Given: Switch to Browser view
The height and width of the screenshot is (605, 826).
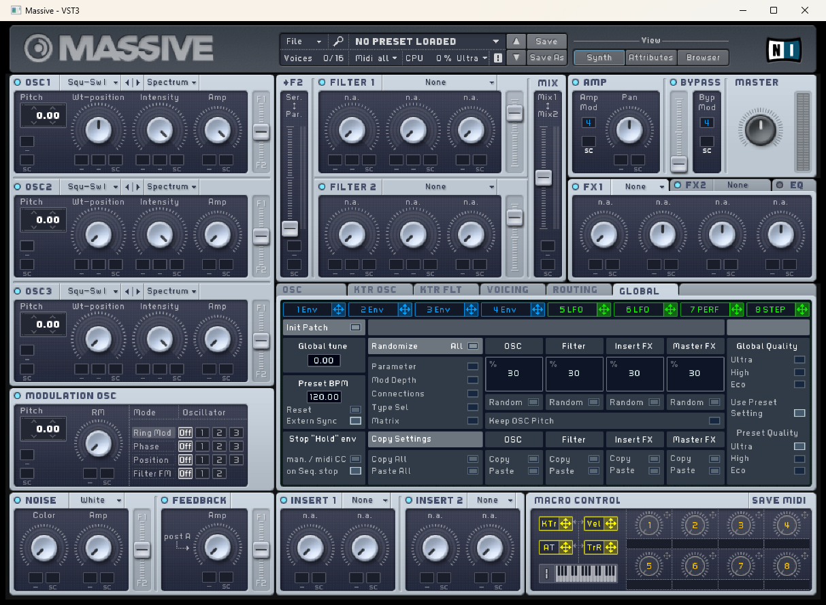Looking at the screenshot, I should tap(704, 58).
